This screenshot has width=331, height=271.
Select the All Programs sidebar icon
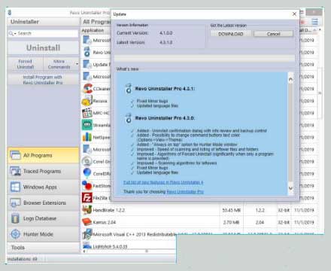coord(16,155)
